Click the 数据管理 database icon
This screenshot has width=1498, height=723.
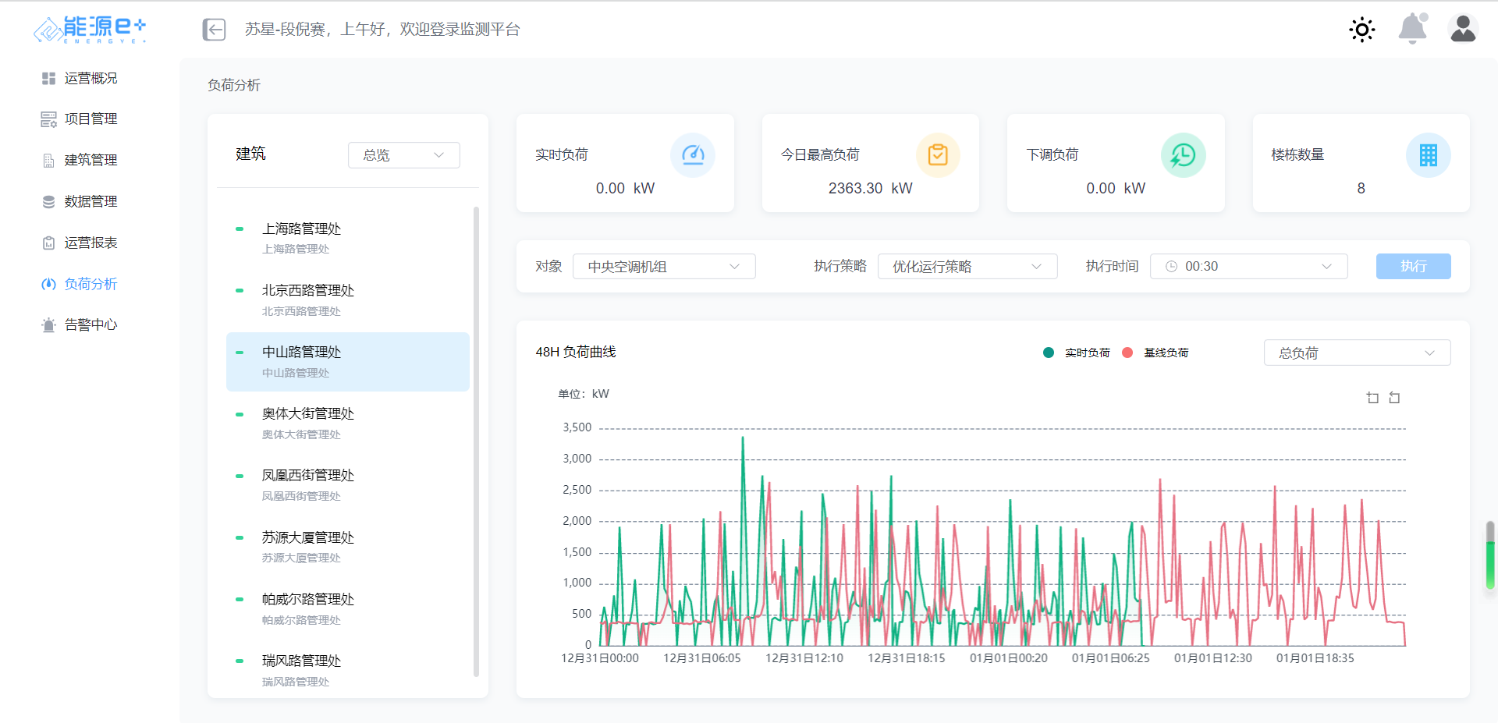point(48,202)
